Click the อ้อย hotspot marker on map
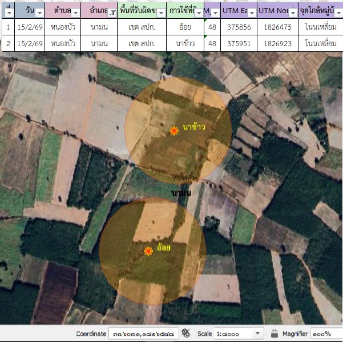The image size is (343, 342). click(x=148, y=251)
